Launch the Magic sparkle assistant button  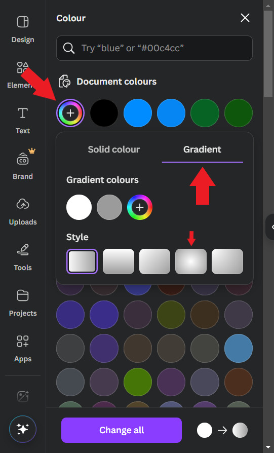23,429
